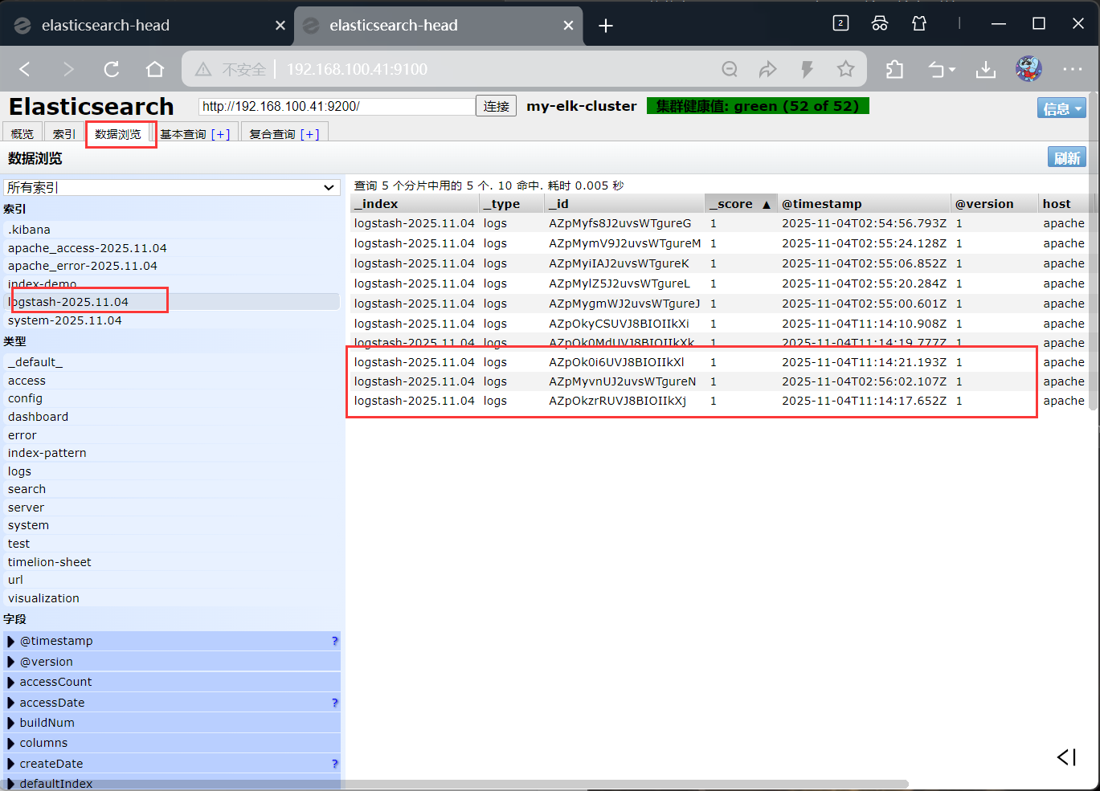Select the apache_access-2025.11.04 index
Image resolution: width=1100 pixels, height=791 pixels.
pos(172,248)
